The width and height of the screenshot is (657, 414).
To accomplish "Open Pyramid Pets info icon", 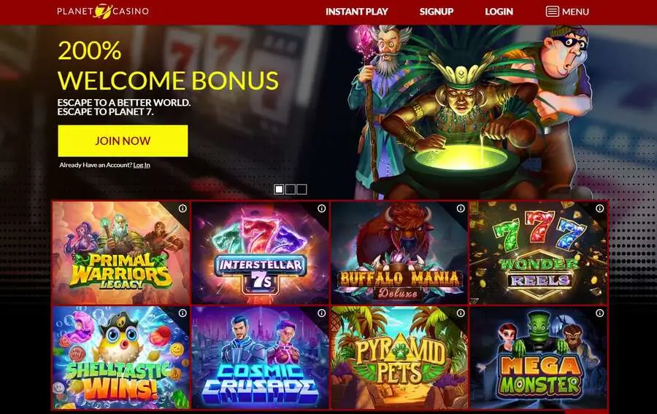I will coord(461,313).
